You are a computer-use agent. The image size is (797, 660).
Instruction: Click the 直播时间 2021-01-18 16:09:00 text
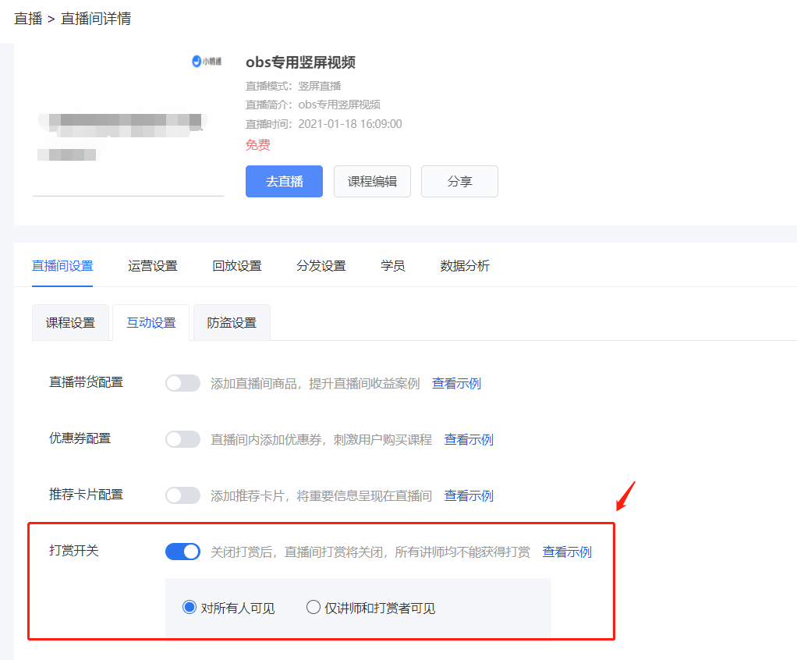324,124
